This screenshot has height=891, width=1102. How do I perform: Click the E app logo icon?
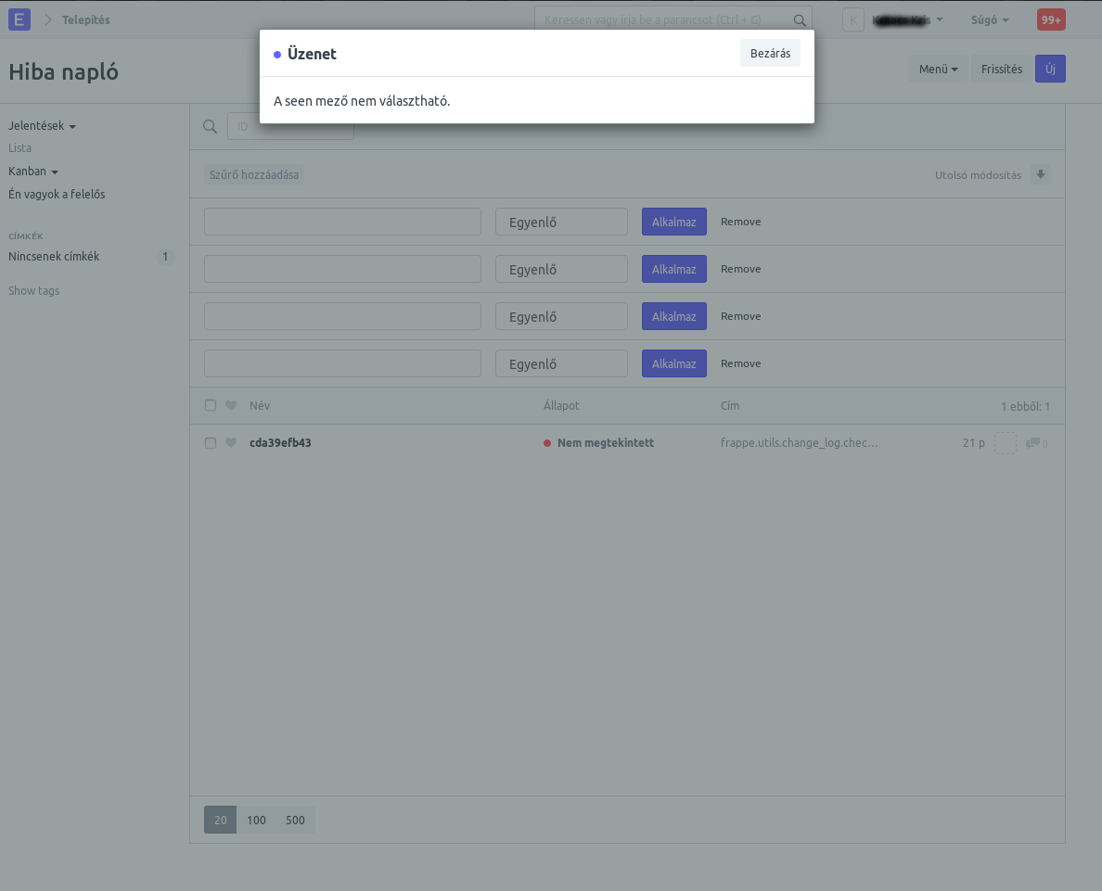click(x=19, y=19)
